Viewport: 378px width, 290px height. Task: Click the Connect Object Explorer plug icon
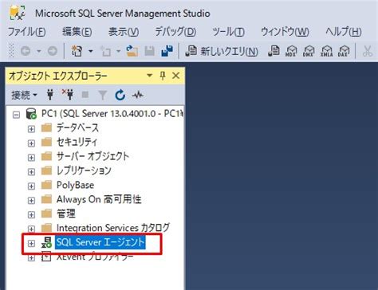[50, 95]
